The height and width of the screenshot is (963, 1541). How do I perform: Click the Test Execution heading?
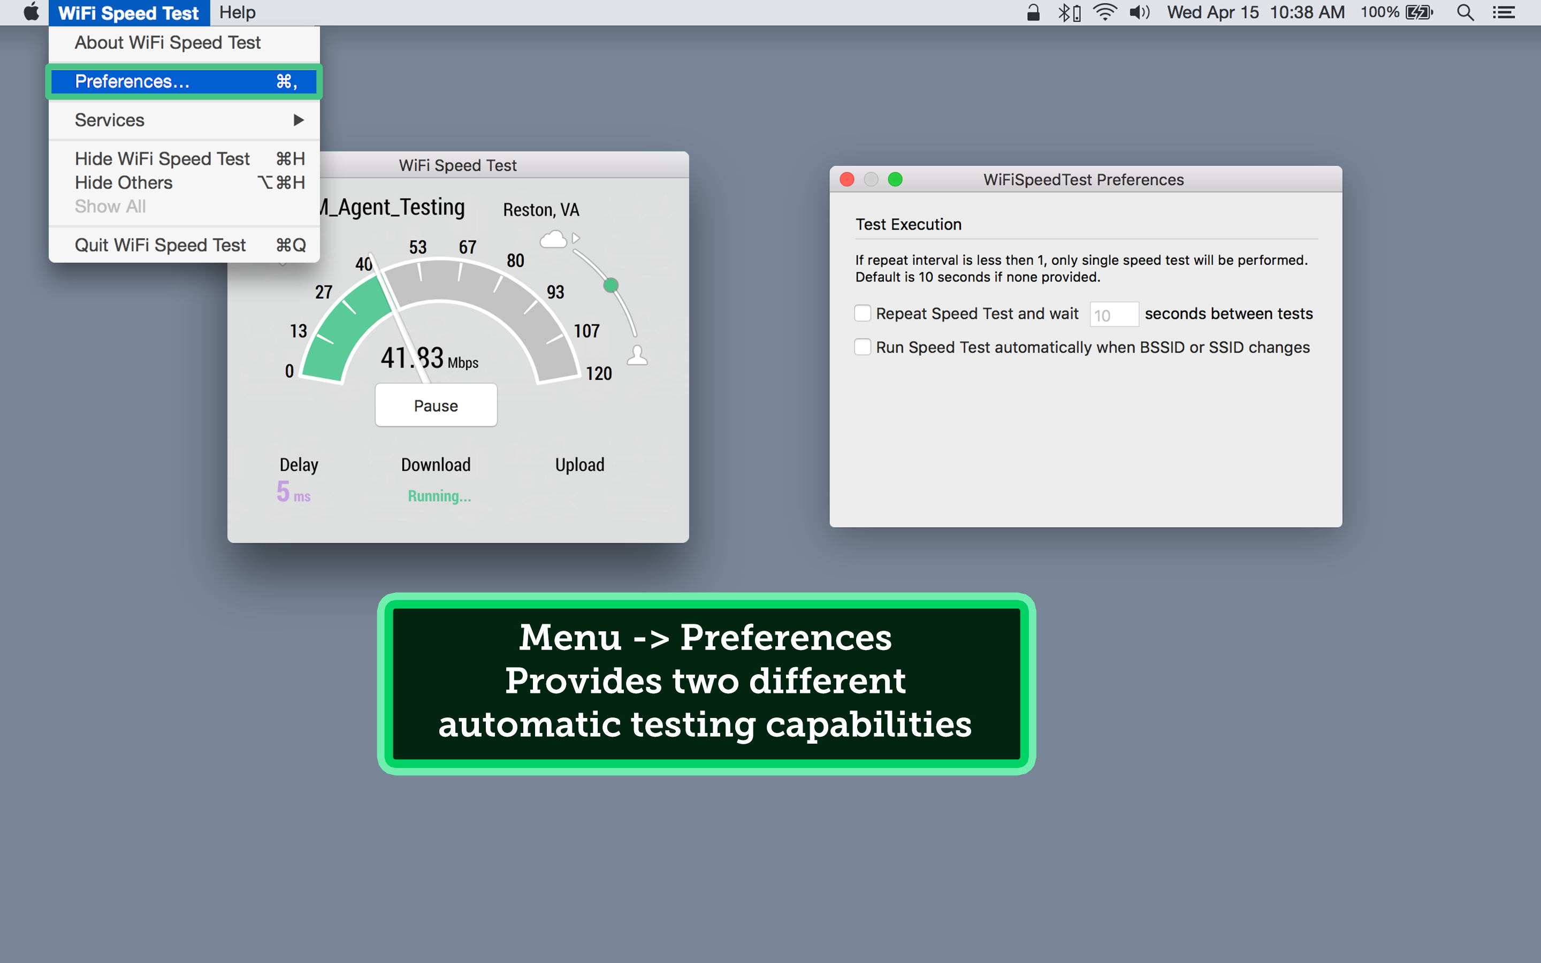[908, 224]
